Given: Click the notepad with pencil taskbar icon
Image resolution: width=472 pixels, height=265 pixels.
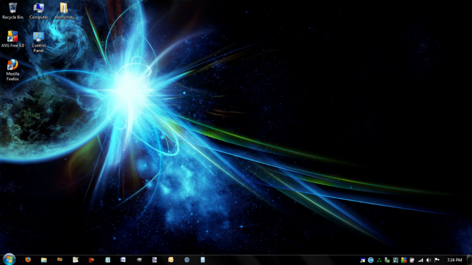Looking at the screenshot, I should click(76, 260).
